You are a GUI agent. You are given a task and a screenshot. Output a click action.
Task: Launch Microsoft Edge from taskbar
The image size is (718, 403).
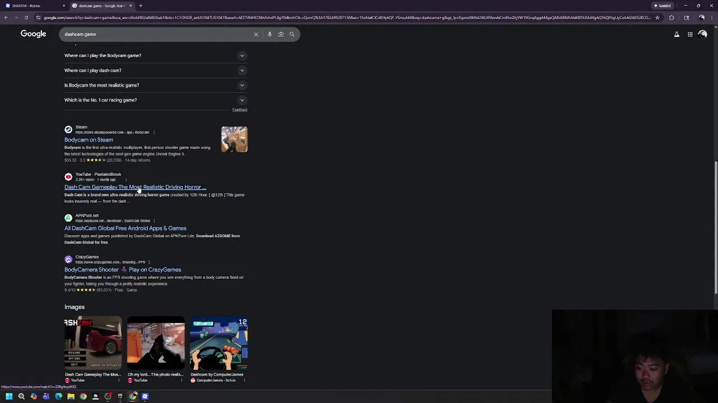(58, 396)
